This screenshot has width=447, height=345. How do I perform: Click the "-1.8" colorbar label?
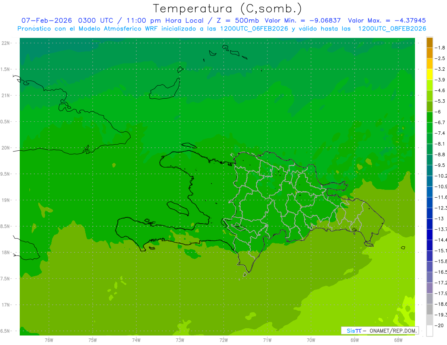(x=441, y=48)
